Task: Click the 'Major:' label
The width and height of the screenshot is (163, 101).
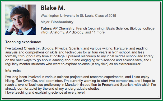Action: [45, 22]
